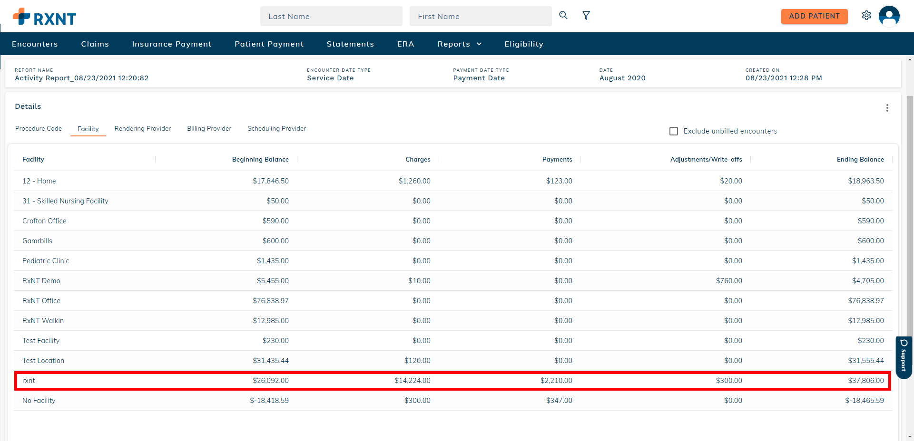Select 31 - Skilled Nursing Facility row

[453, 201]
